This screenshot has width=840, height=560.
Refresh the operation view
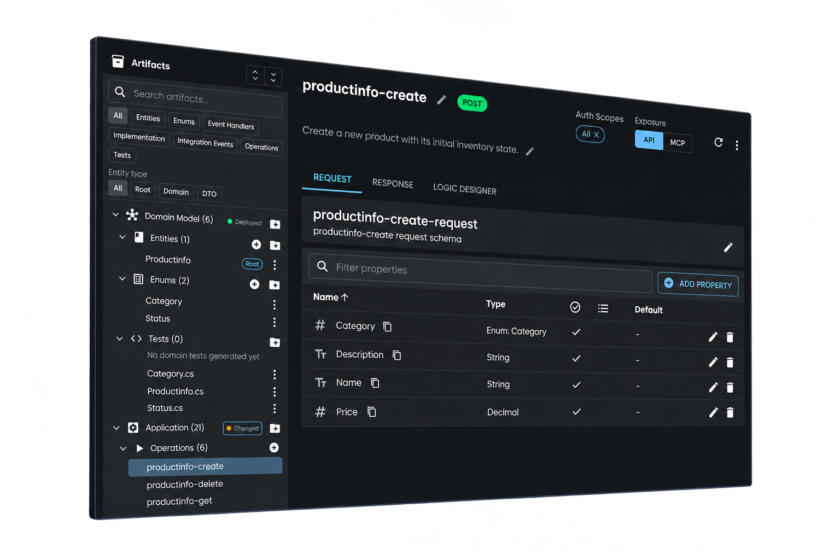click(x=719, y=142)
